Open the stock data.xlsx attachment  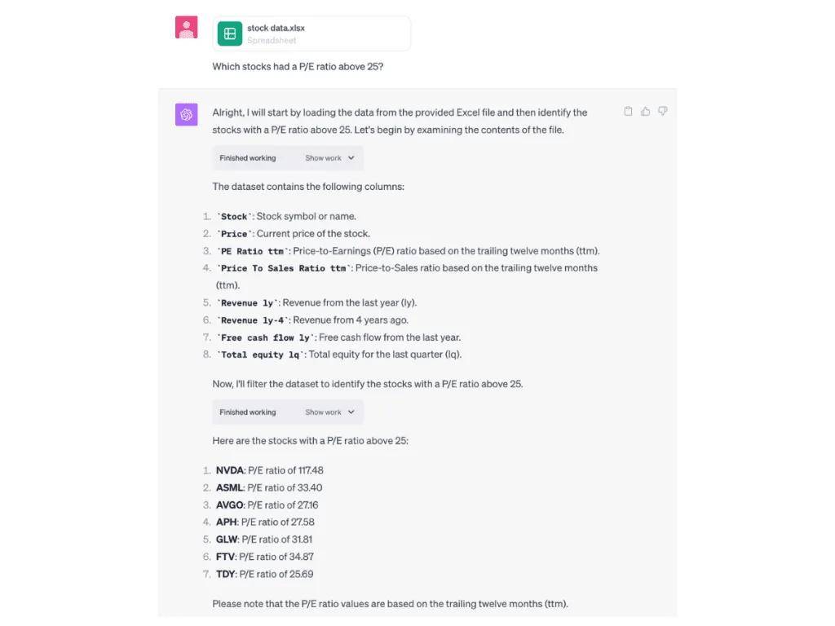311,33
